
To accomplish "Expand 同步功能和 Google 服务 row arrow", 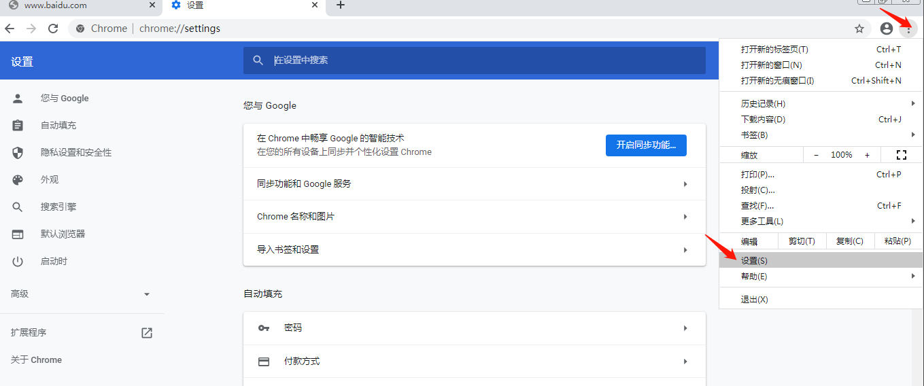I will pos(685,184).
